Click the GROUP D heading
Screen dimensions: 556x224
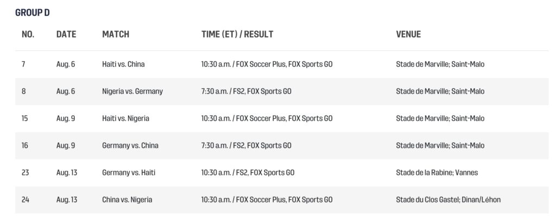33,12
